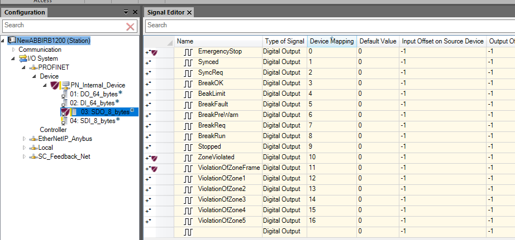
Task: Sort by Default Value column header
Action: [x=378, y=41]
